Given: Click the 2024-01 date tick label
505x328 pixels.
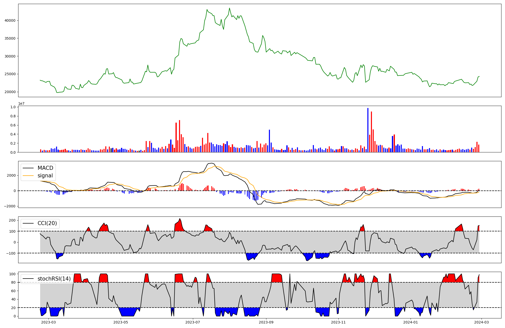Looking at the screenshot, I should tap(411, 322).
